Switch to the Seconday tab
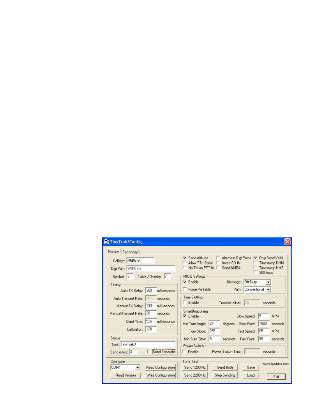 130,252
